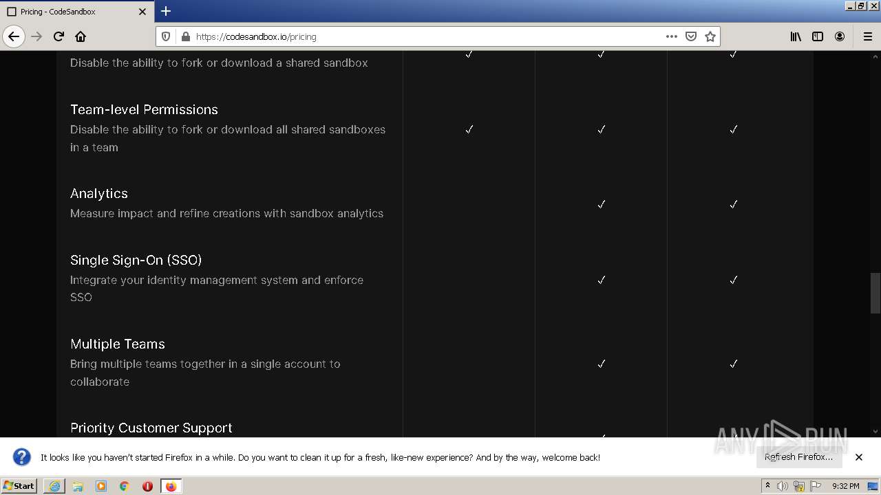The height and width of the screenshot is (495, 881).
Task: Save page to Pocket
Action: pos(691,36)
